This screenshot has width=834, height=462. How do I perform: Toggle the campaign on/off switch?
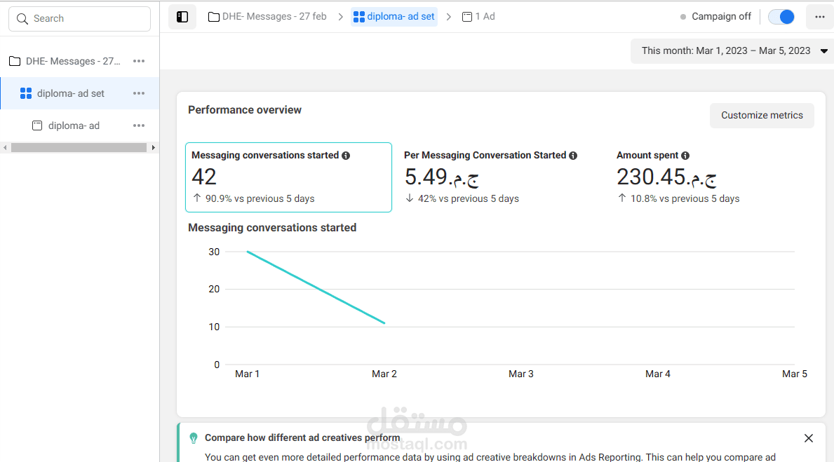(781, 17)
